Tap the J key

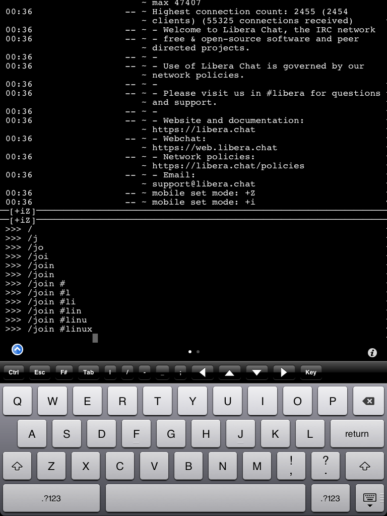[x=240, y=433]
